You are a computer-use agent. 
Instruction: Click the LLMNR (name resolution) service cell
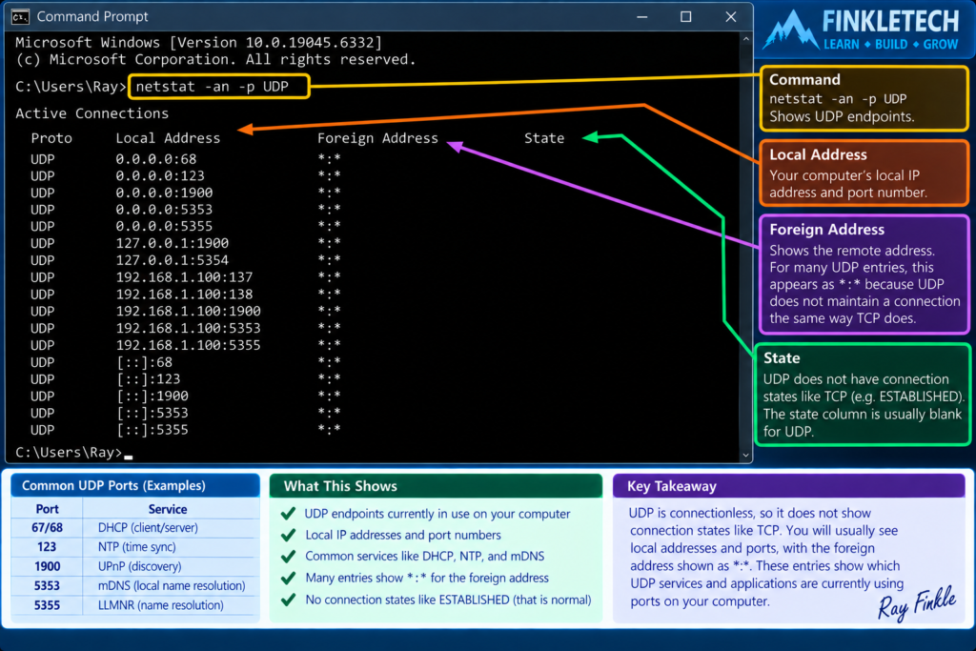click(160, 605)
